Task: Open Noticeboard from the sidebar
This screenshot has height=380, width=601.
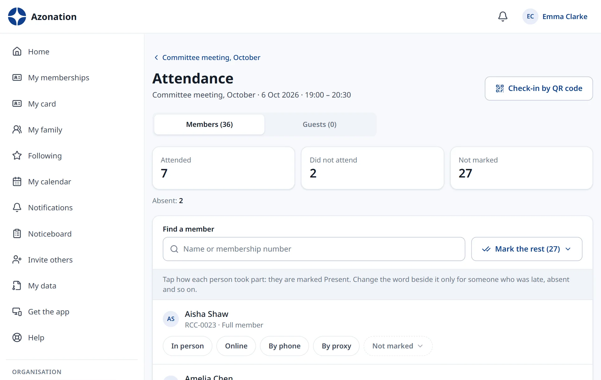Action: click(72, 234)
